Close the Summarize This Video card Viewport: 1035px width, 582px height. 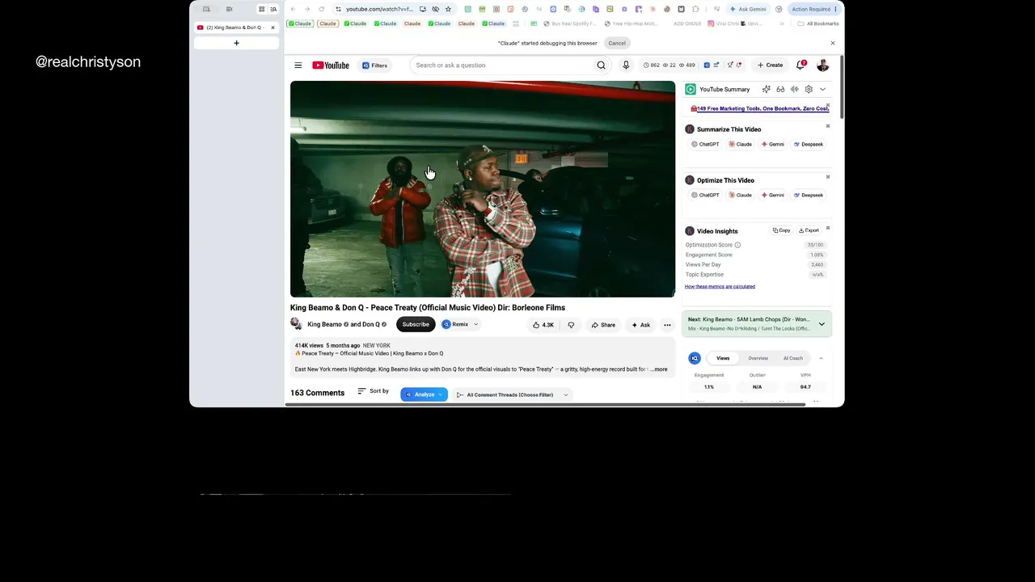tap(827, 126)
